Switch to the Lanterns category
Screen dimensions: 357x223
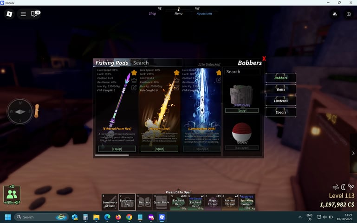click(x=281, y=101)
